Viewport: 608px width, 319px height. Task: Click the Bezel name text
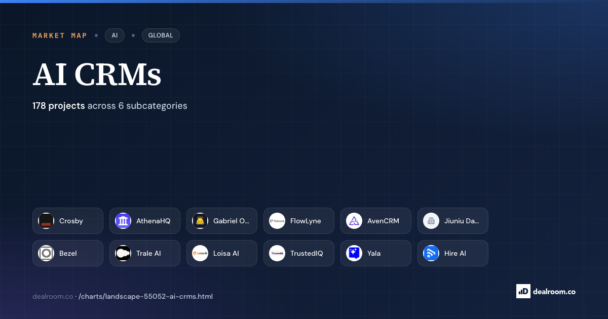pyautogui.click(x=68, y=253)
